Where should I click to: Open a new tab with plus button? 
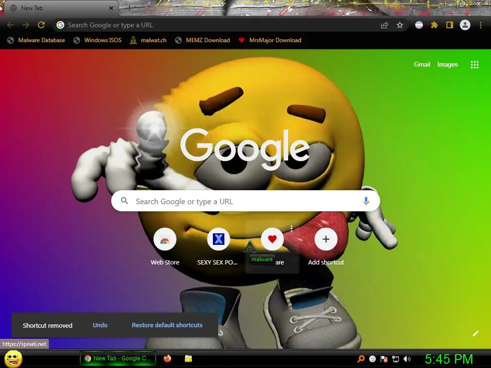tap(129, 9)
